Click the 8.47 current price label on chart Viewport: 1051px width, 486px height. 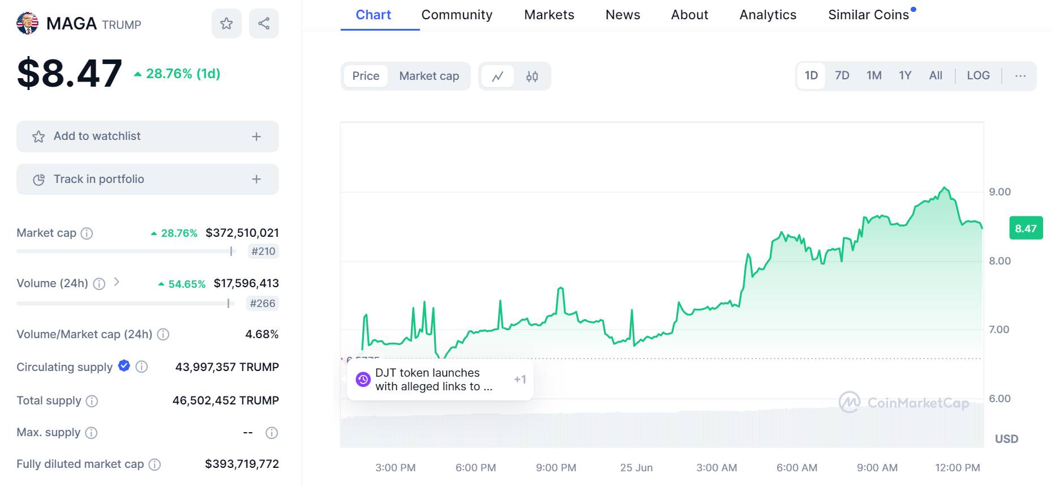(x=1026, y=228)
